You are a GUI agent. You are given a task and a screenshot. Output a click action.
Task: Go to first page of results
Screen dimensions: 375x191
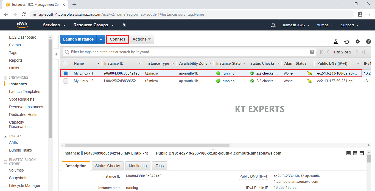click(321, 52)
